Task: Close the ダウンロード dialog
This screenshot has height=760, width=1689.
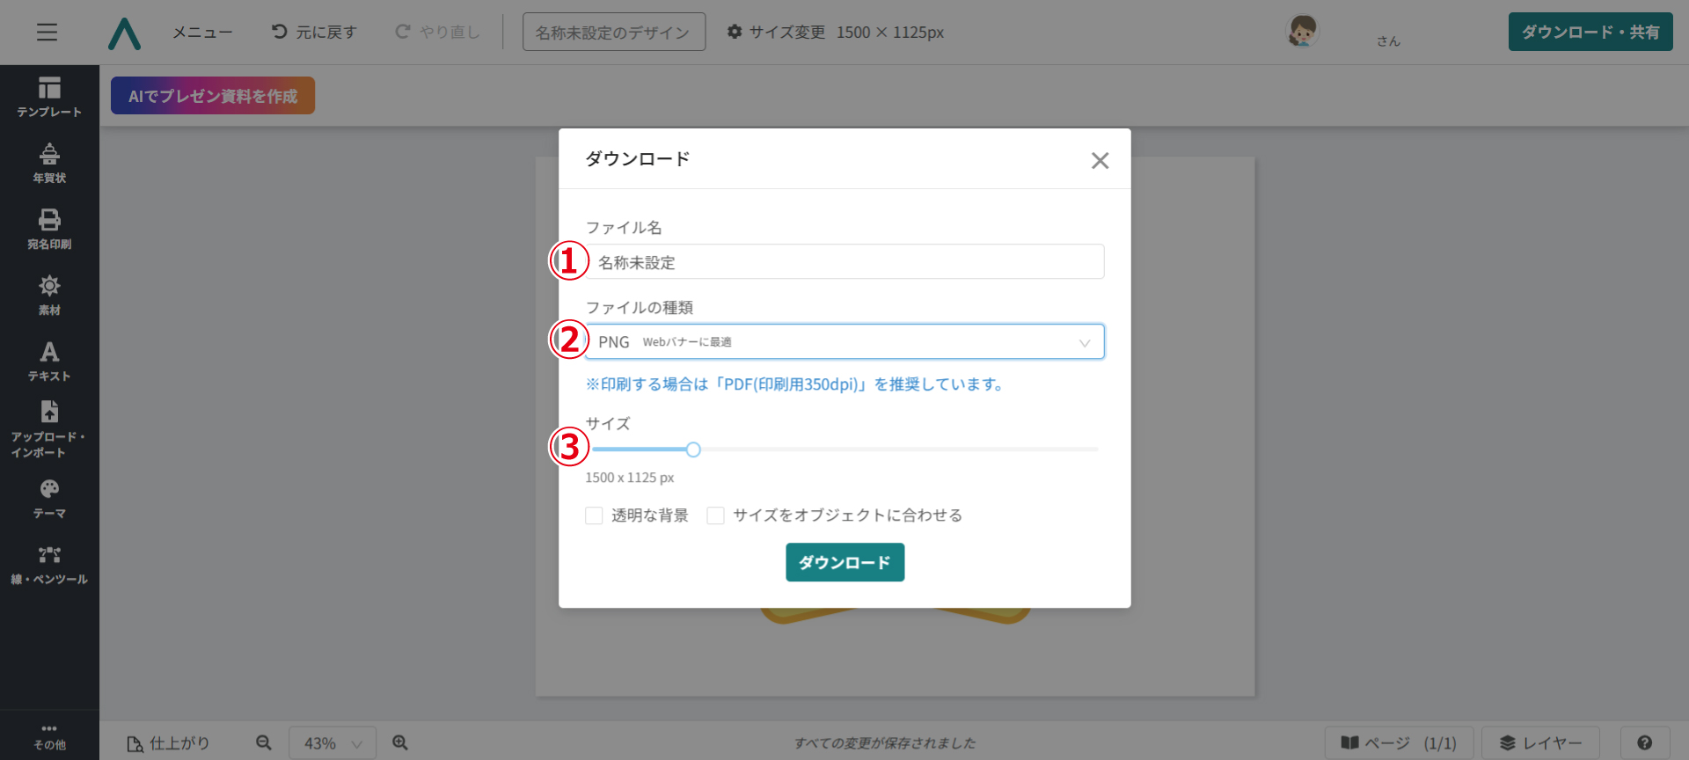Action: tap(1100, 160)
